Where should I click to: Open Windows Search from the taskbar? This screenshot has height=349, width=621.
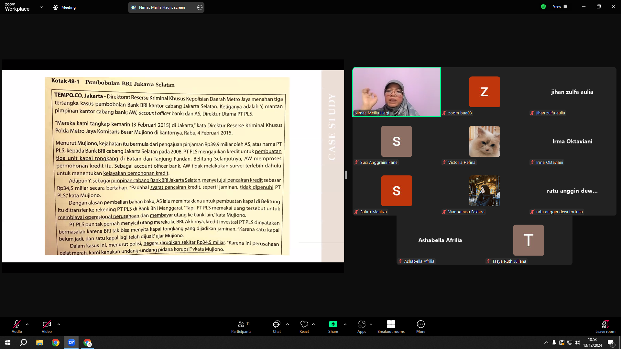[x=23, y=343]
